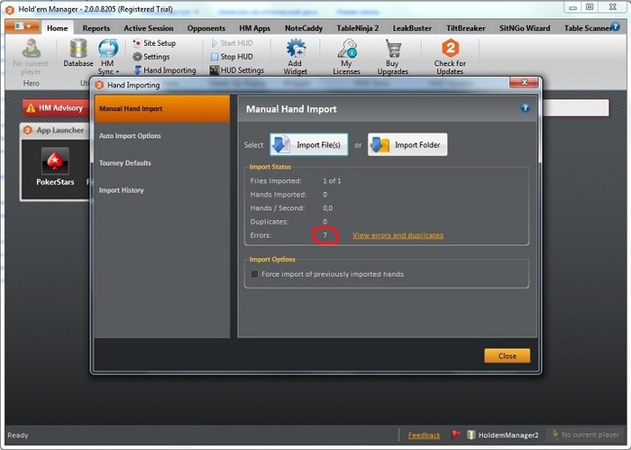This screenshot has width=631, height=450.
Task: Open the TableNinja 2 tab
Action: click(357, 28)
